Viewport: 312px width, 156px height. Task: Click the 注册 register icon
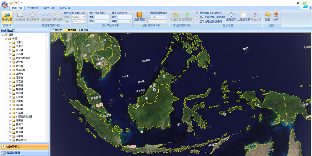pos(268,17)
